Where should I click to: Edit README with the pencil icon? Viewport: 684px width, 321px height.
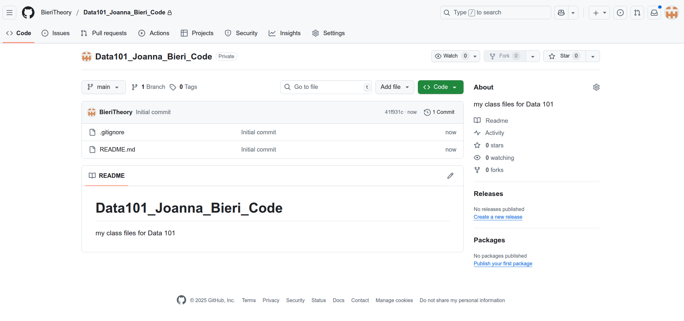point(450,176)
